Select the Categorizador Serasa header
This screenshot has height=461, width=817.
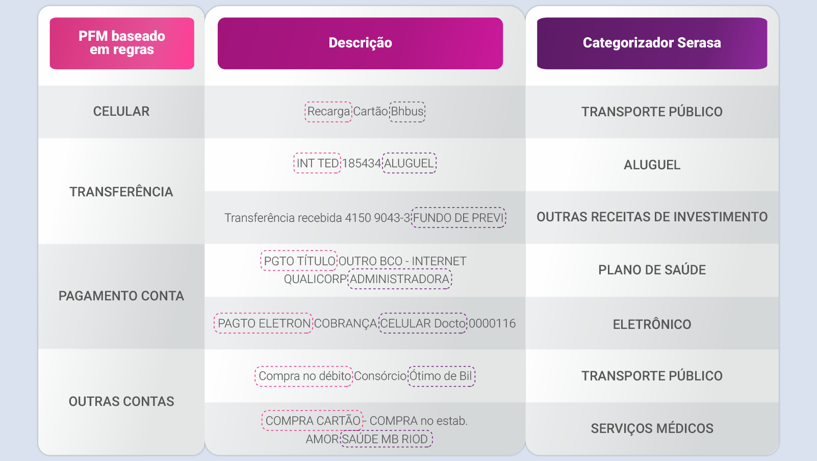point(652,43)
